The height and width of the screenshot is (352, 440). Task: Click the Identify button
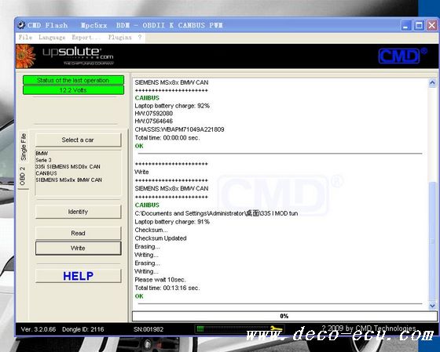[x=78, y=212]
